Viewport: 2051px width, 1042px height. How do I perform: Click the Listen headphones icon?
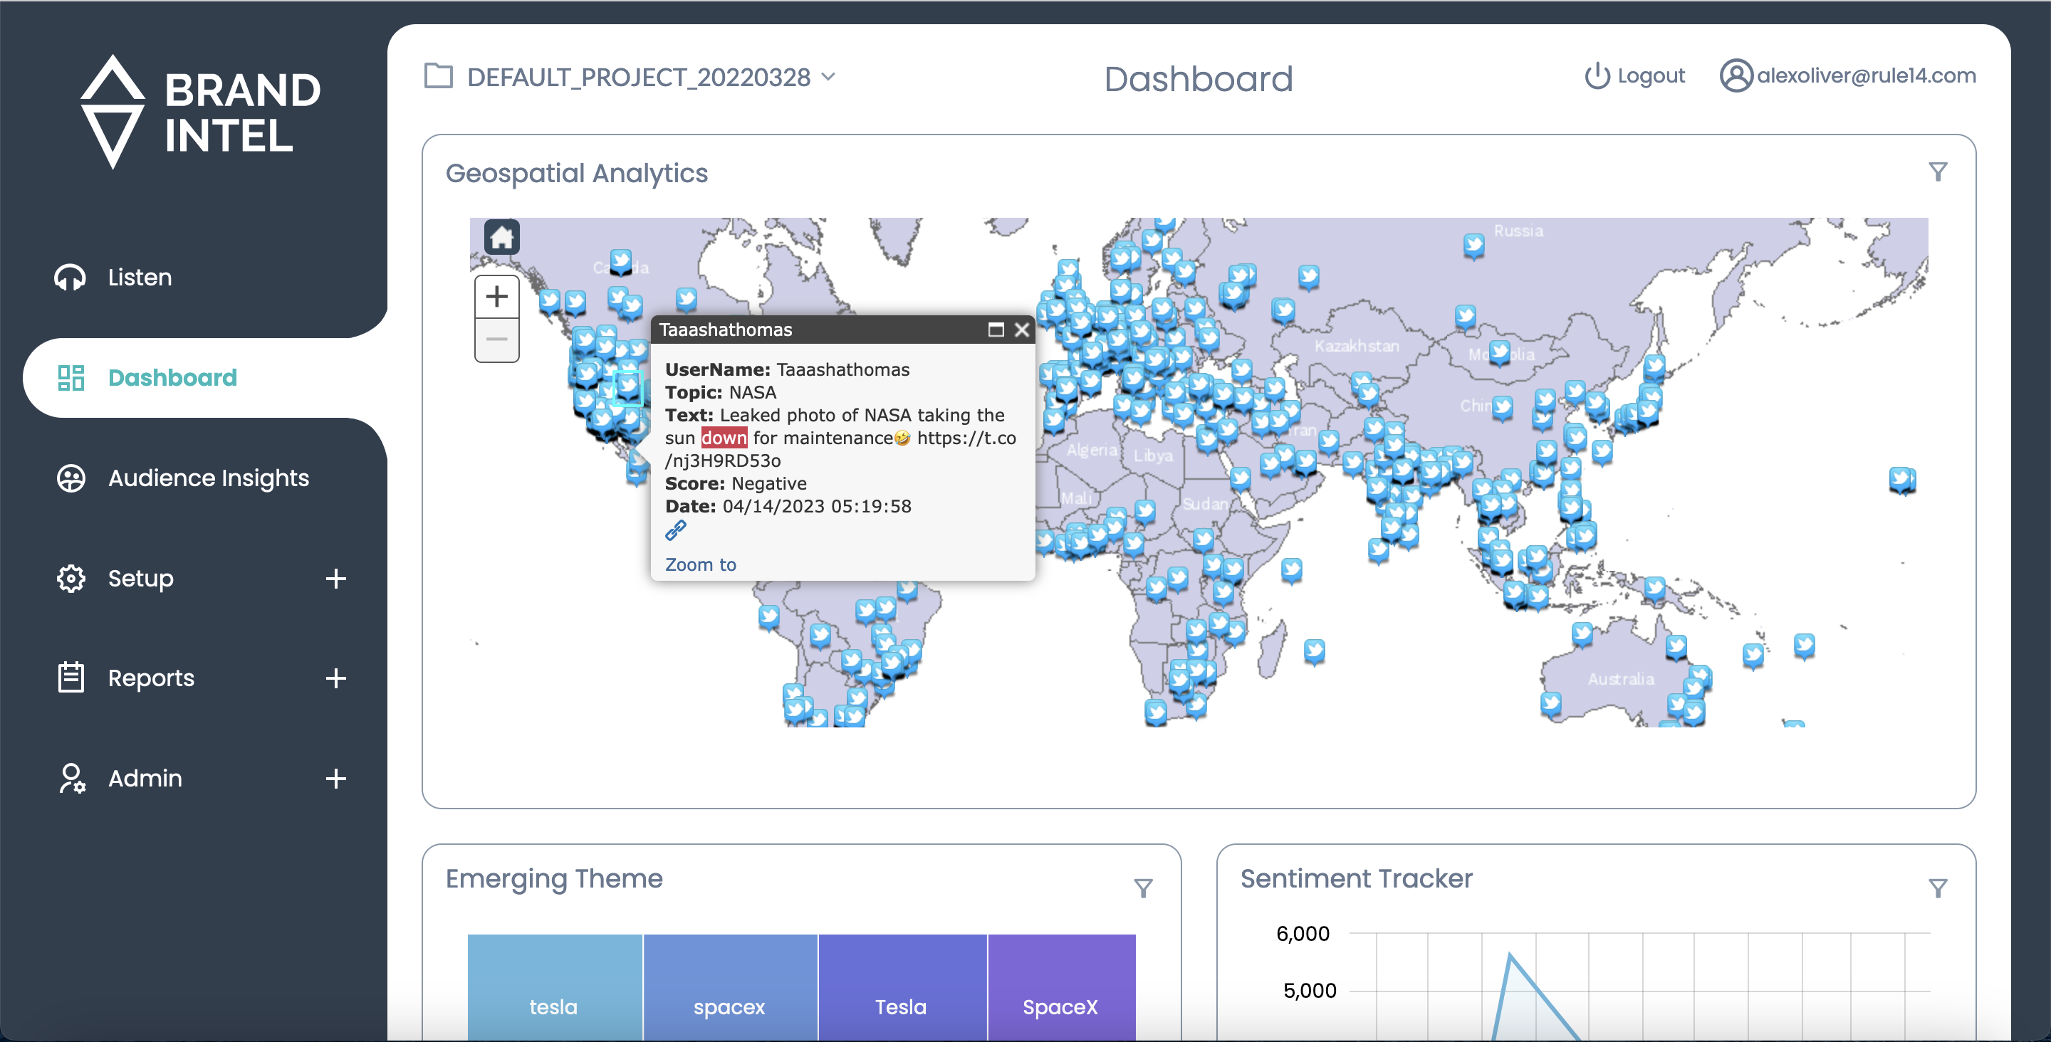point(70,277)
